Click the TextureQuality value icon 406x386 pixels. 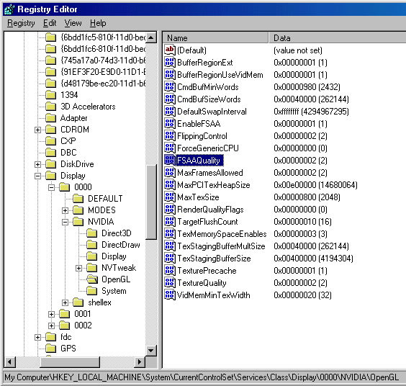click(170, 283)
